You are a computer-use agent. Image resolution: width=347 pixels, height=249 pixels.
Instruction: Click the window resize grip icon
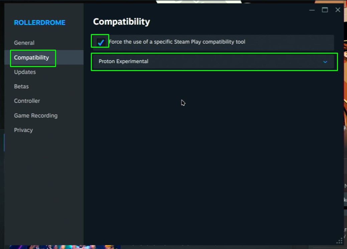(339, 241)
